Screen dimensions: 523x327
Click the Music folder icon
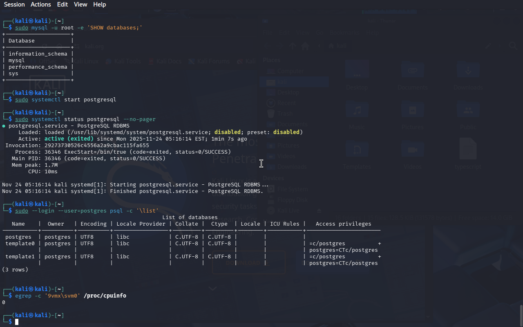[x=357, y=110]
